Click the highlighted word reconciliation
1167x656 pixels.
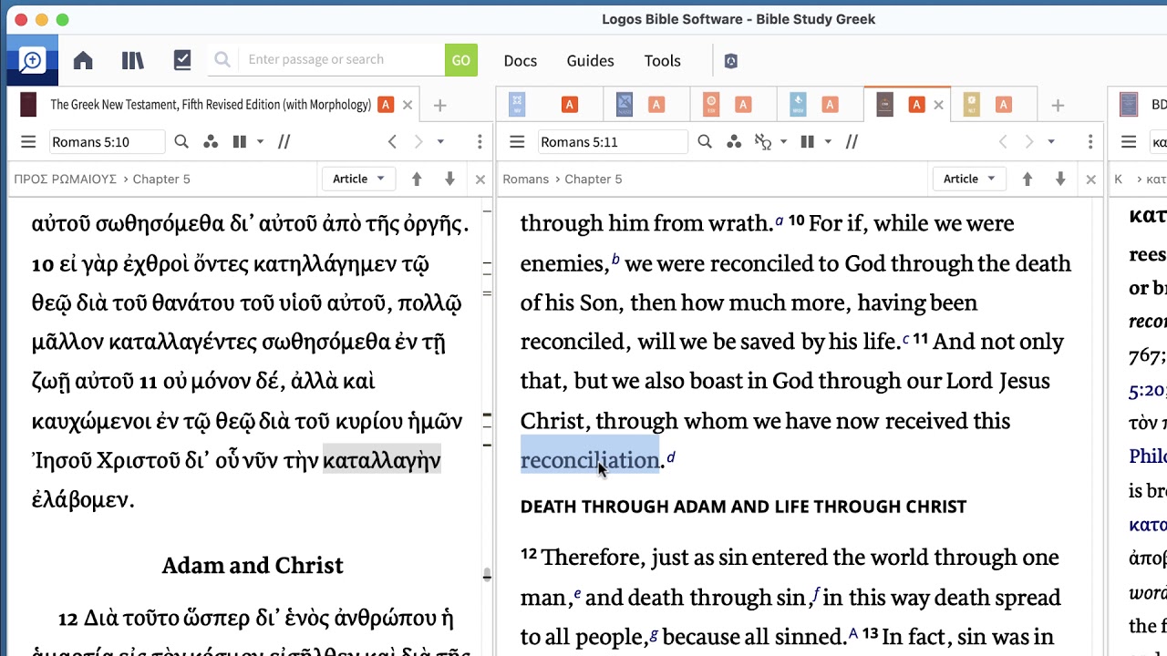pyautogui.click(x=590, y=460)
